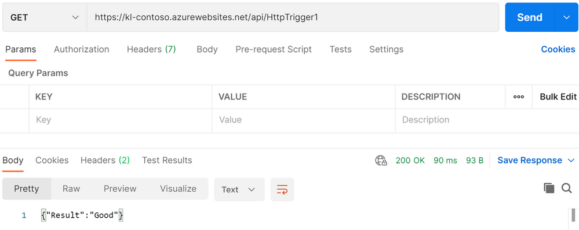The width and height of the screenshot is (579, 230).
Task: Click the blue Send button
Action: pos(530,17)
